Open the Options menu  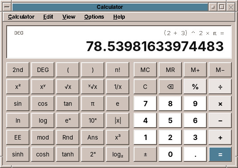[94, 17]
